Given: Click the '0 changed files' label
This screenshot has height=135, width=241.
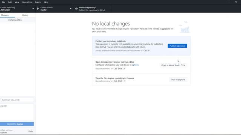Looking at the screenshot, I should point(15,20).
